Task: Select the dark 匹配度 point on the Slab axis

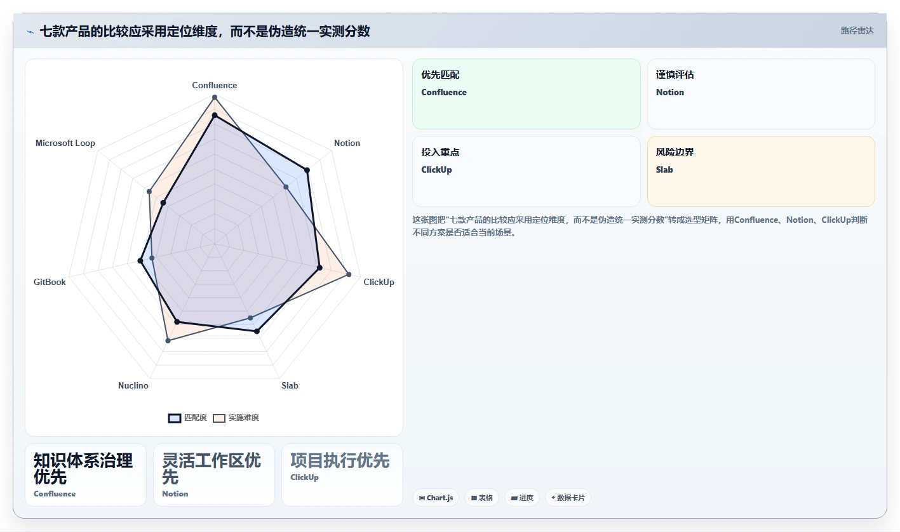Action: [x=257, y=331]
